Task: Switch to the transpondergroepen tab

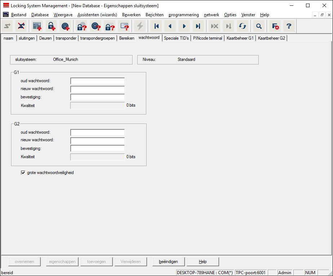Action: (x=98, y=38)
